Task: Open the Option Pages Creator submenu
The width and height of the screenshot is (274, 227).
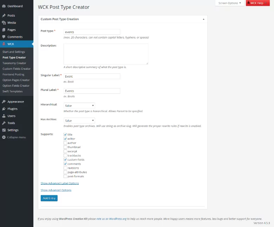Action: 16,80
